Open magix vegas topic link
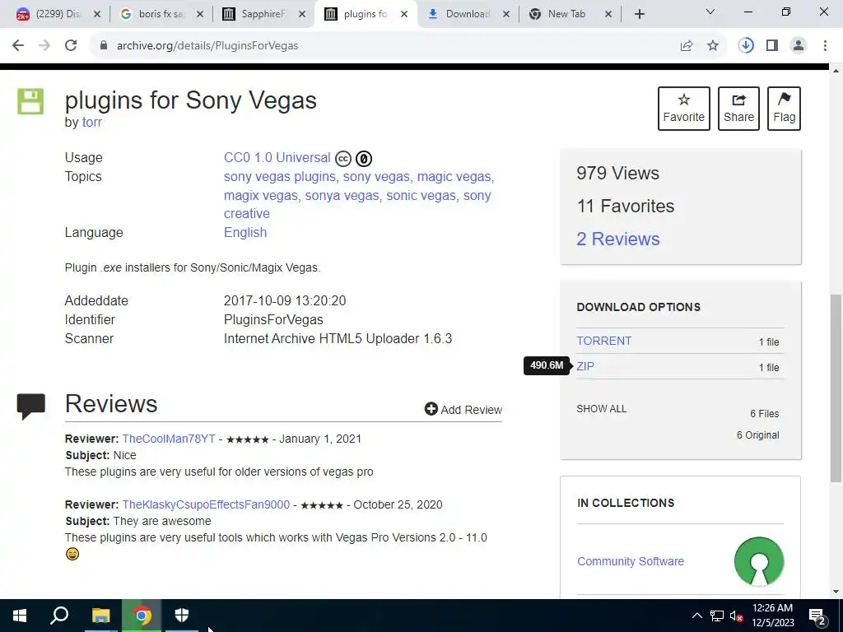 (x=261, y=195)
